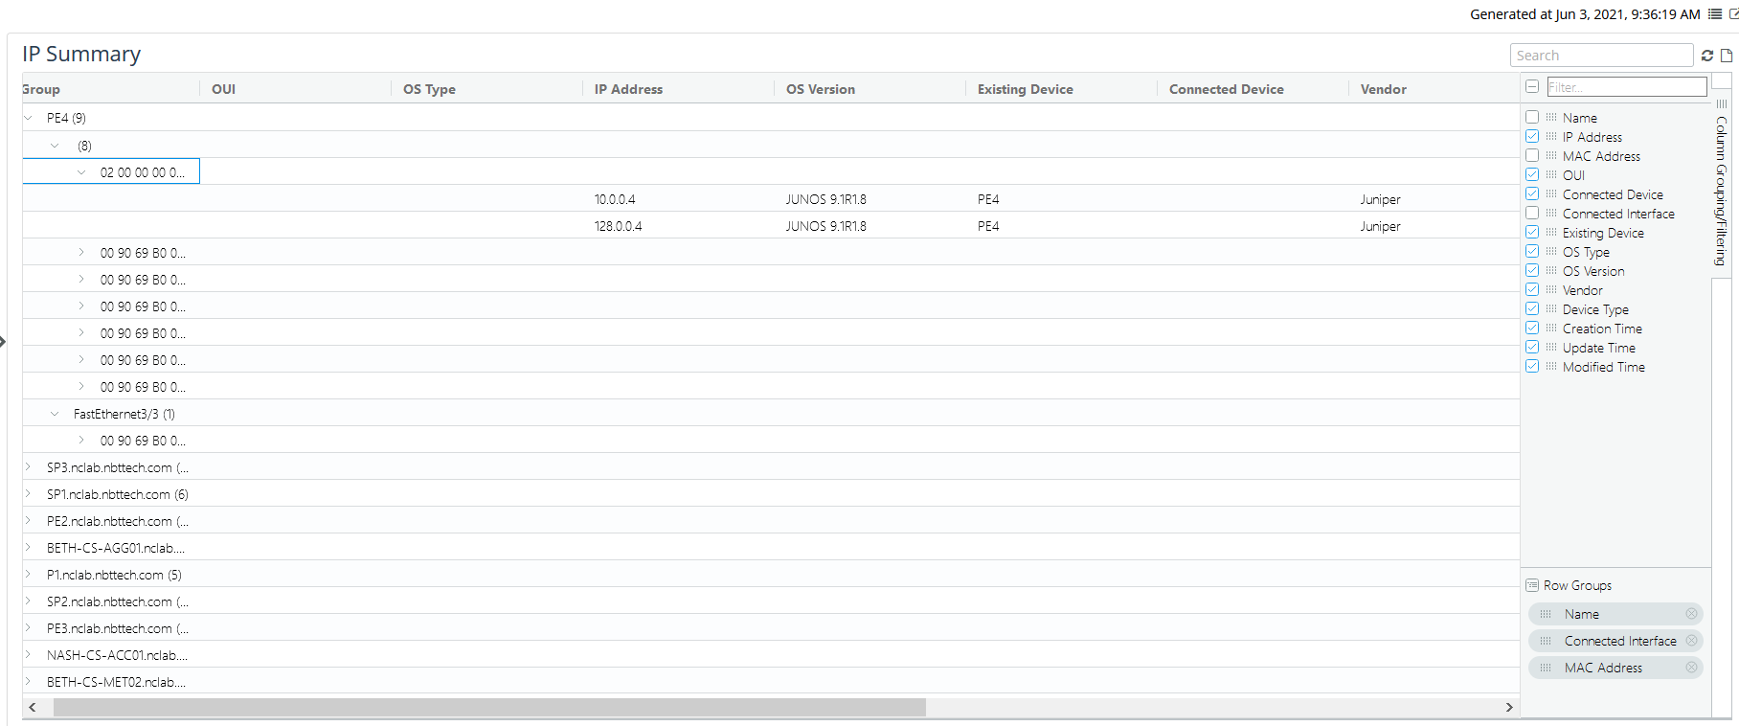Screen dimensions: 1739x726
Task: Sort by the Vendor column header
Action: [1383, 89]
